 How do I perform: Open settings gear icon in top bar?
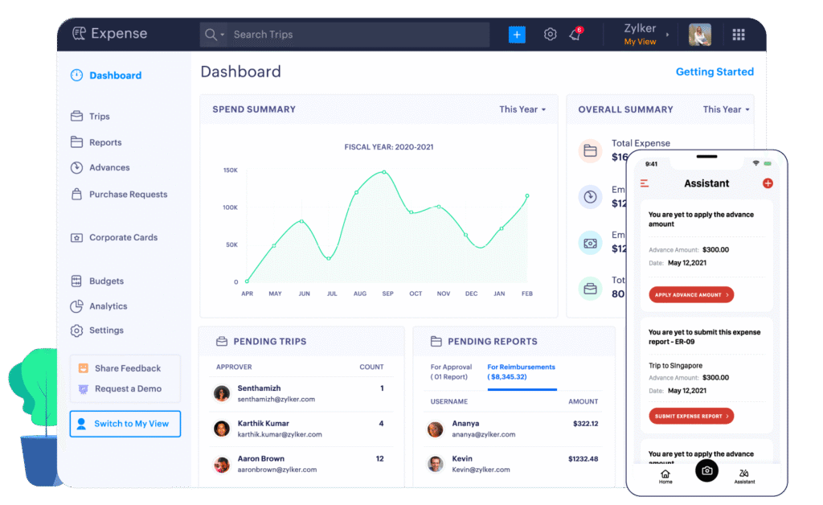[x=550, y=35]
